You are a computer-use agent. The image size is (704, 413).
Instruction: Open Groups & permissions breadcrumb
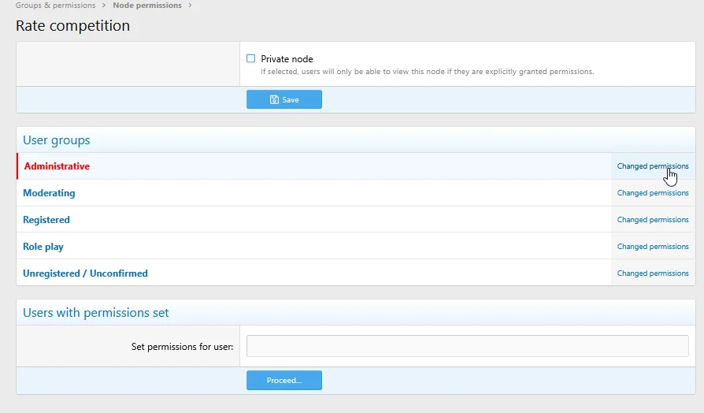(56, 6)
